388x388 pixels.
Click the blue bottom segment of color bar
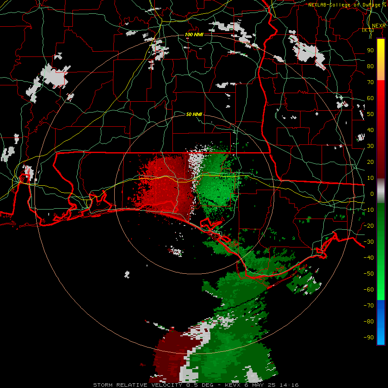381,322
